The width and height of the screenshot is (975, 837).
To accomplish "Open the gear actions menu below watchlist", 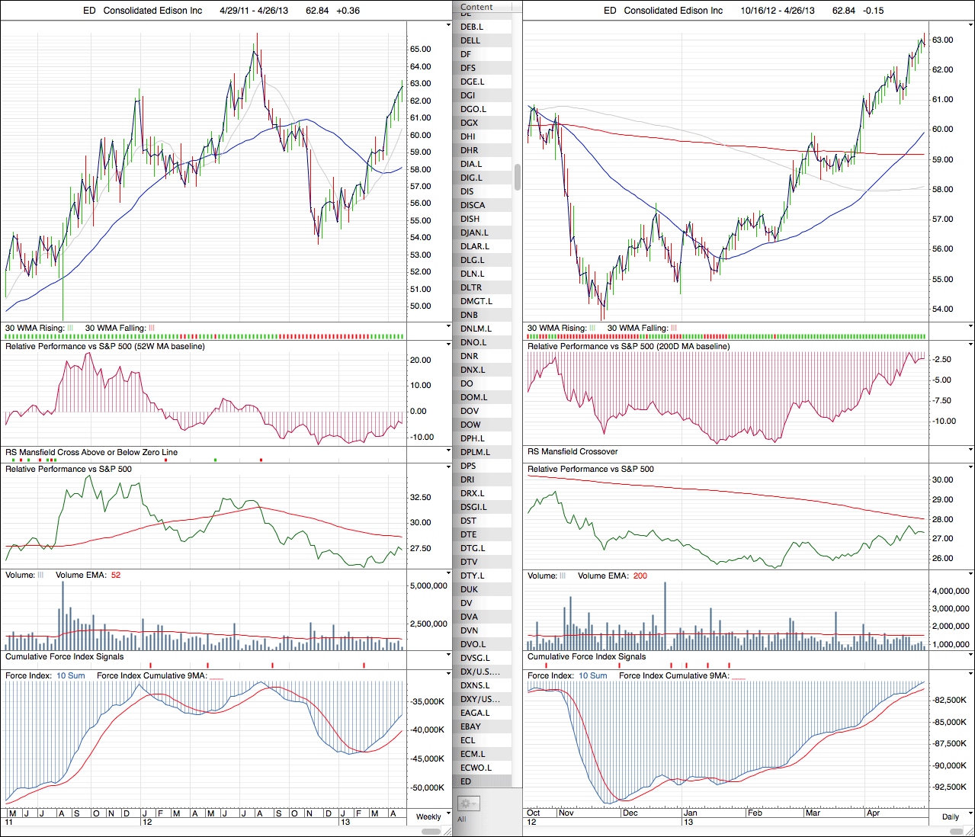I will pyautogui.click(x=468, y=803).
